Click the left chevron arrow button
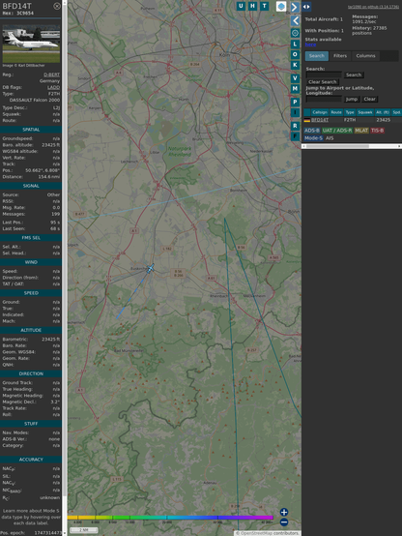The height and width of the screenshot is (536, 402). [296, 21]
